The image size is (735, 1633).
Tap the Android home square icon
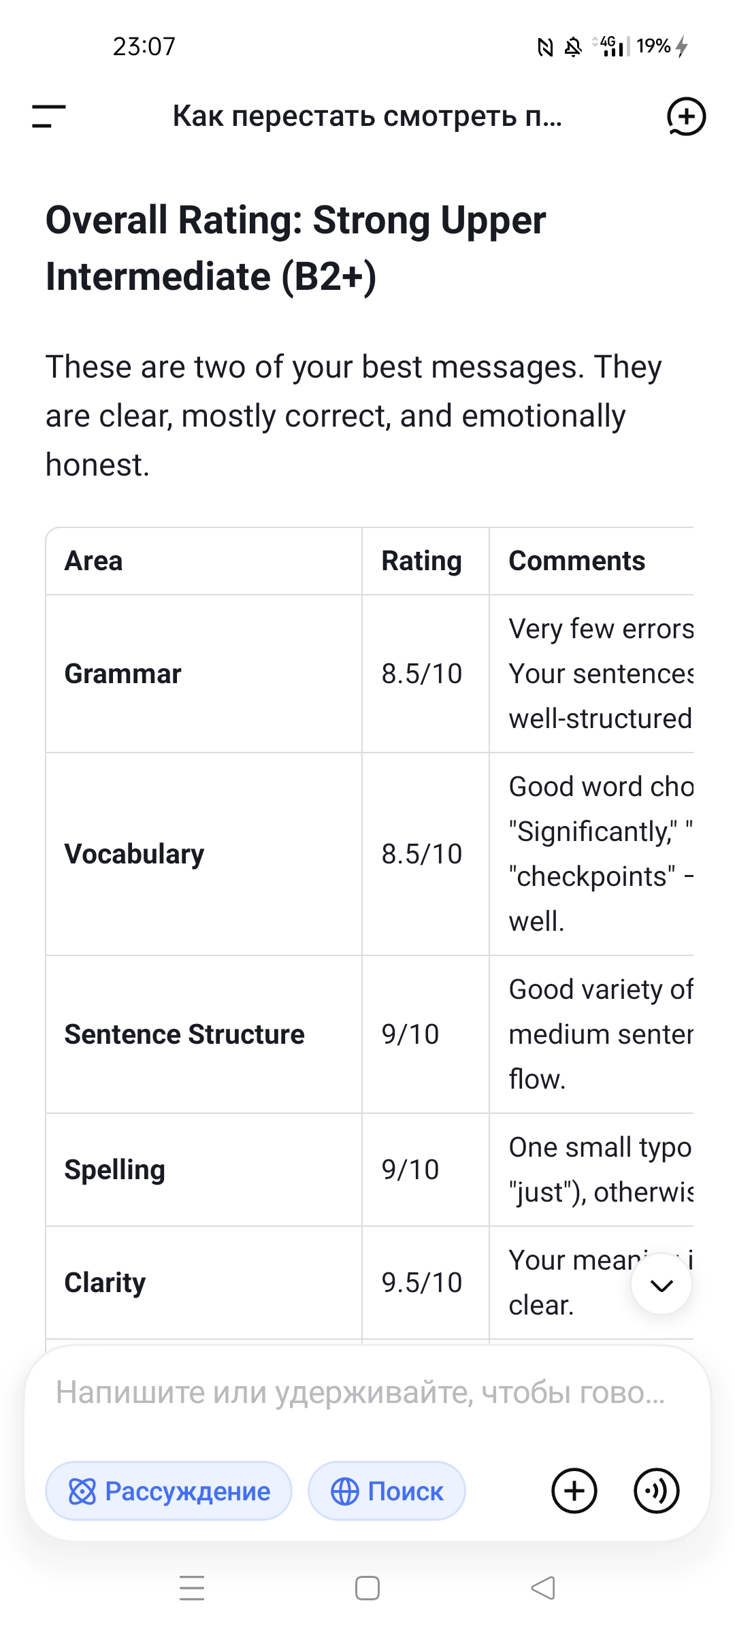367,1588
